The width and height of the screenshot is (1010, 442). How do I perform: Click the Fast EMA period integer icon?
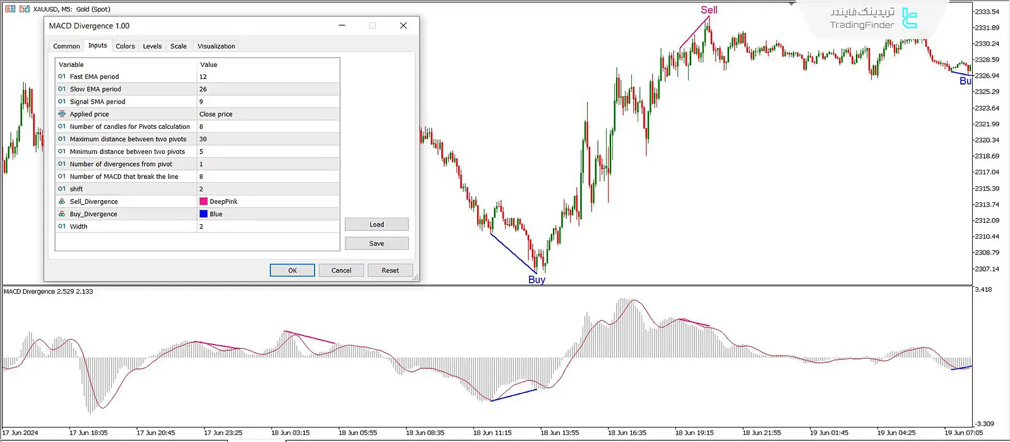coord(62,76)
